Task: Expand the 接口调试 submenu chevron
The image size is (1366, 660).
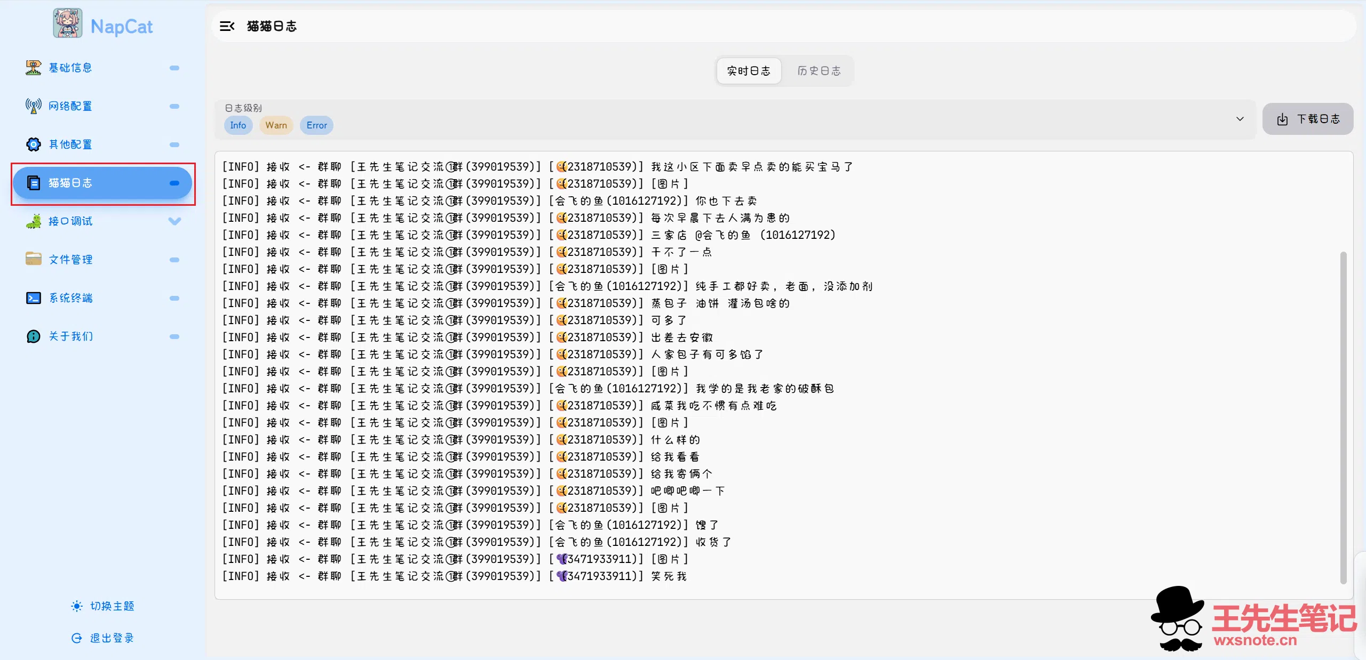Action: (x=174, y=221)
